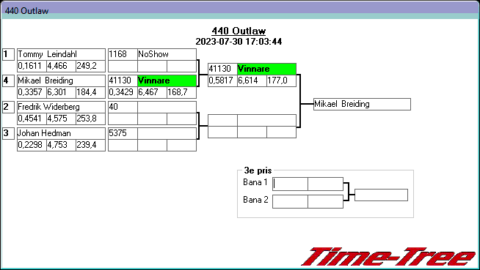
Task: Click the Fredrik Widerberg name field
Action: coord(61,107)
